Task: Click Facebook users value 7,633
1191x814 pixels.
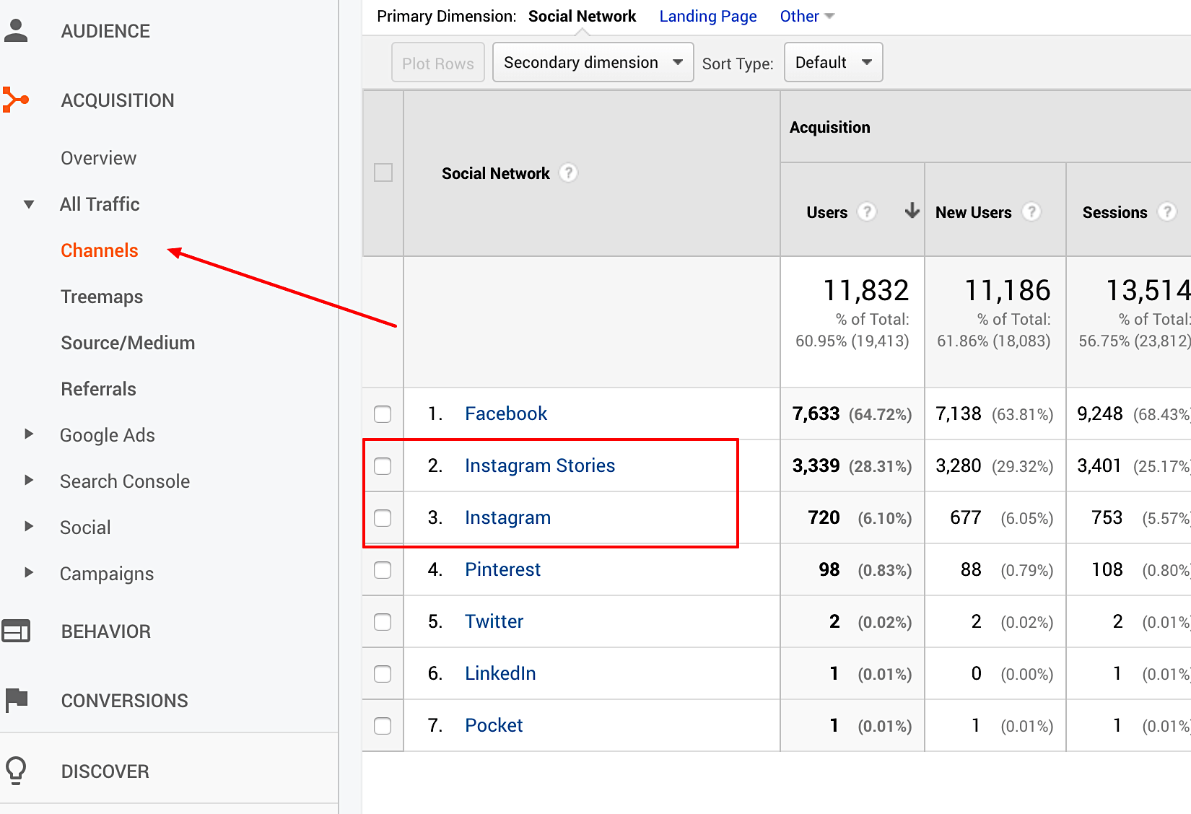Action: click(816, 413)
